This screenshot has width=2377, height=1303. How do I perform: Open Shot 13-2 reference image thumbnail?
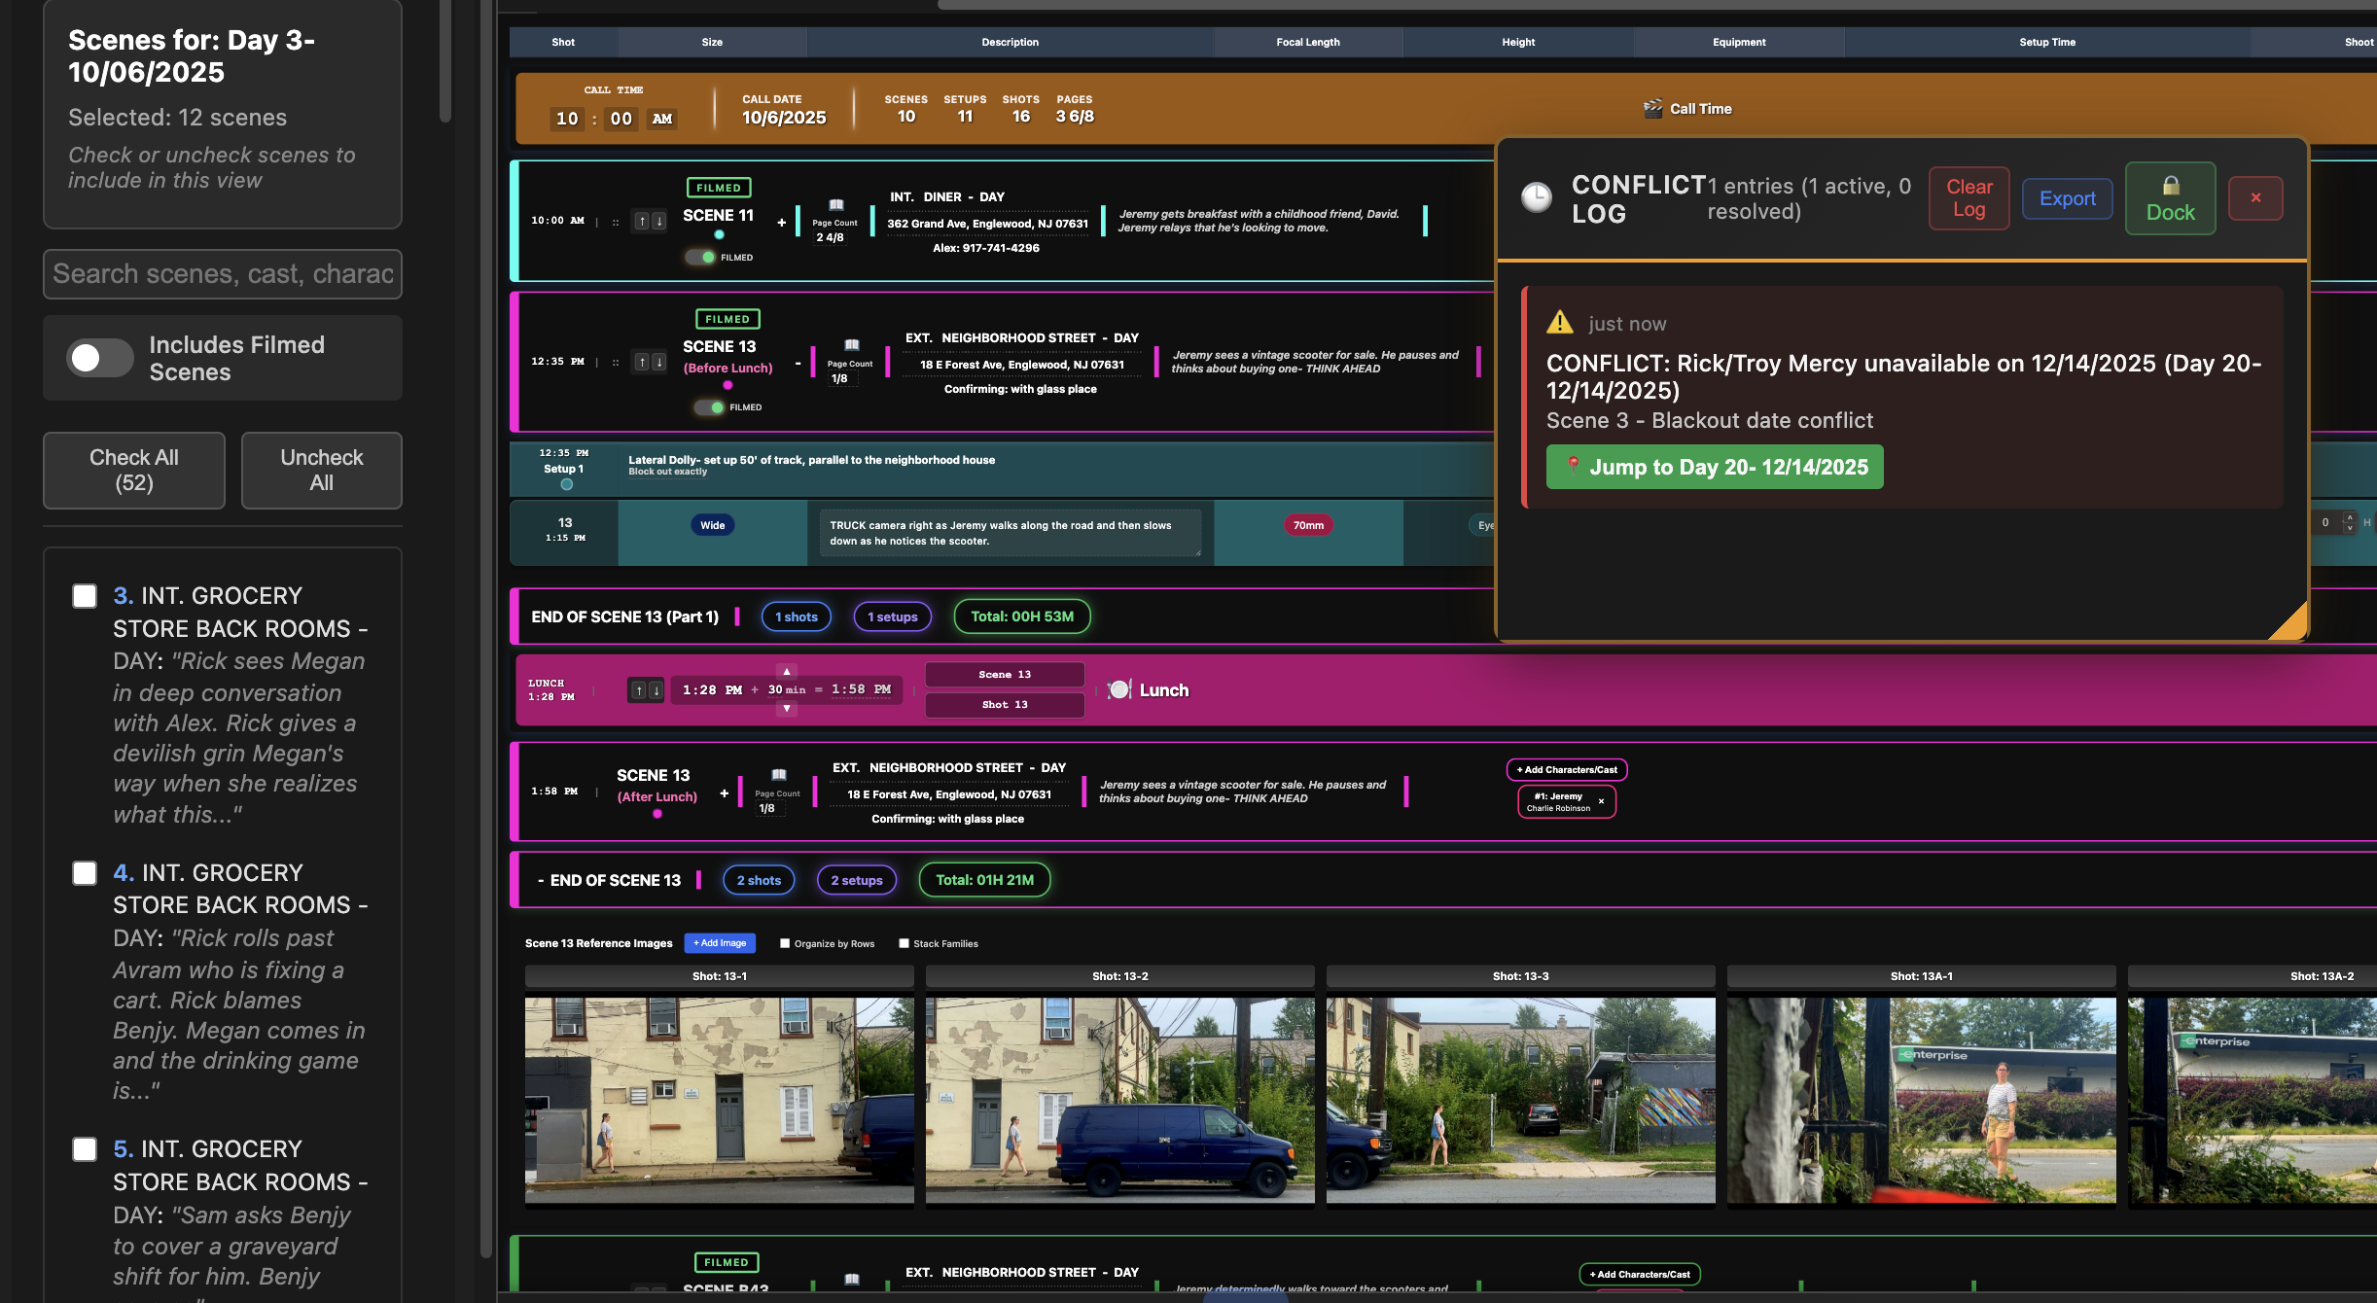(x=1119, y=1100)
